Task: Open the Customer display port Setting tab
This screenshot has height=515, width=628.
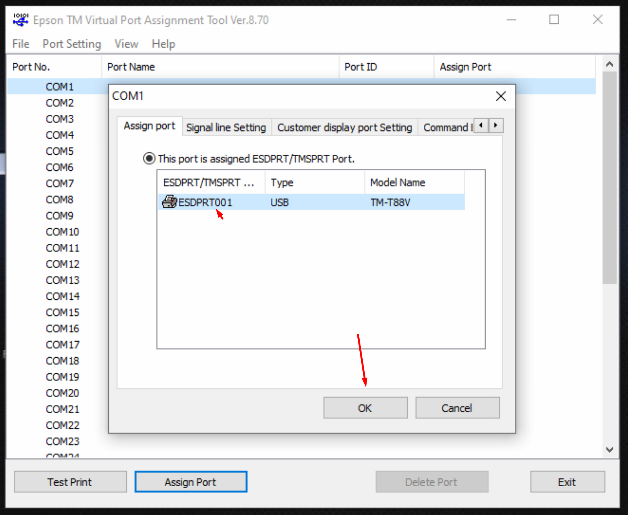Action: (x=345, y=127)
